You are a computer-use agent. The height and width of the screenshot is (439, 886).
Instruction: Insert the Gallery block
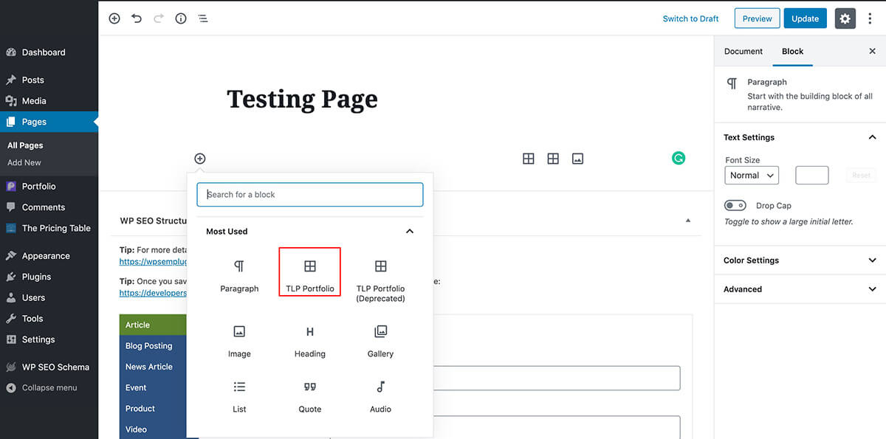381,342
